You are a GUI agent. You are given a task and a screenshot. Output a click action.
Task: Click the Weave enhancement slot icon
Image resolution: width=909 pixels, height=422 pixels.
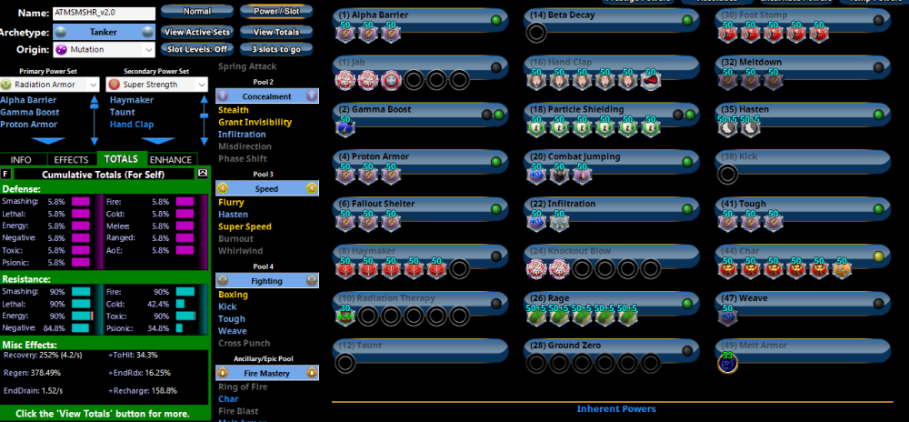click(x=727, y=316)
